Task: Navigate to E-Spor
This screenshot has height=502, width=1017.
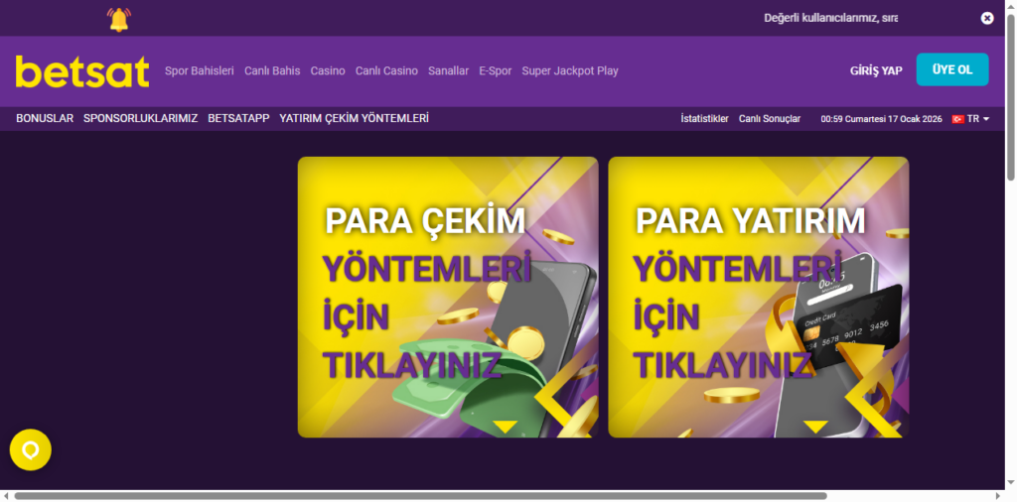Action: [x=496, y=71]
